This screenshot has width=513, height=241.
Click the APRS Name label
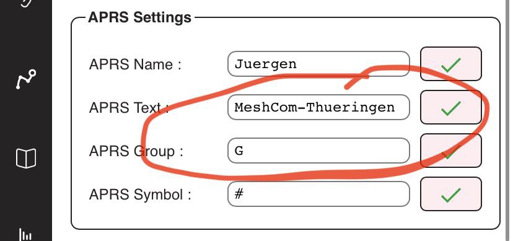click(x=135, y=64)
